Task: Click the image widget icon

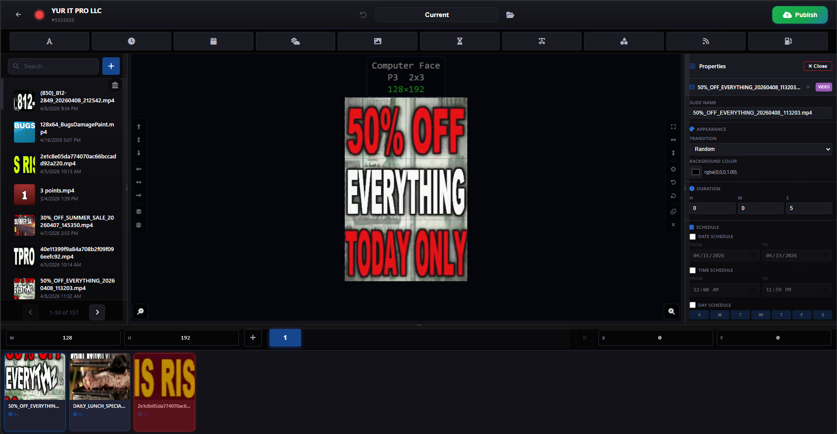Action: 377,41
